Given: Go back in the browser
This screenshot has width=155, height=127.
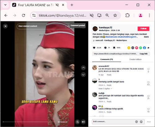Looking at the screenshot, I should 6,15.
